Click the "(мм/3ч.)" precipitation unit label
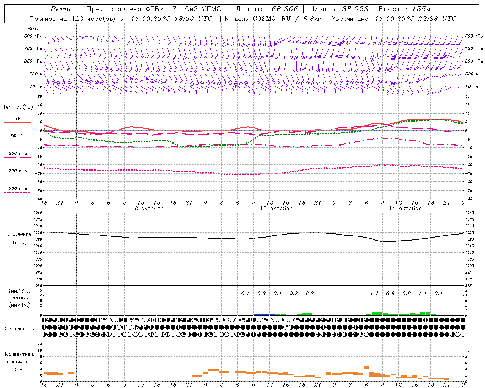 (x=20, y=291)
